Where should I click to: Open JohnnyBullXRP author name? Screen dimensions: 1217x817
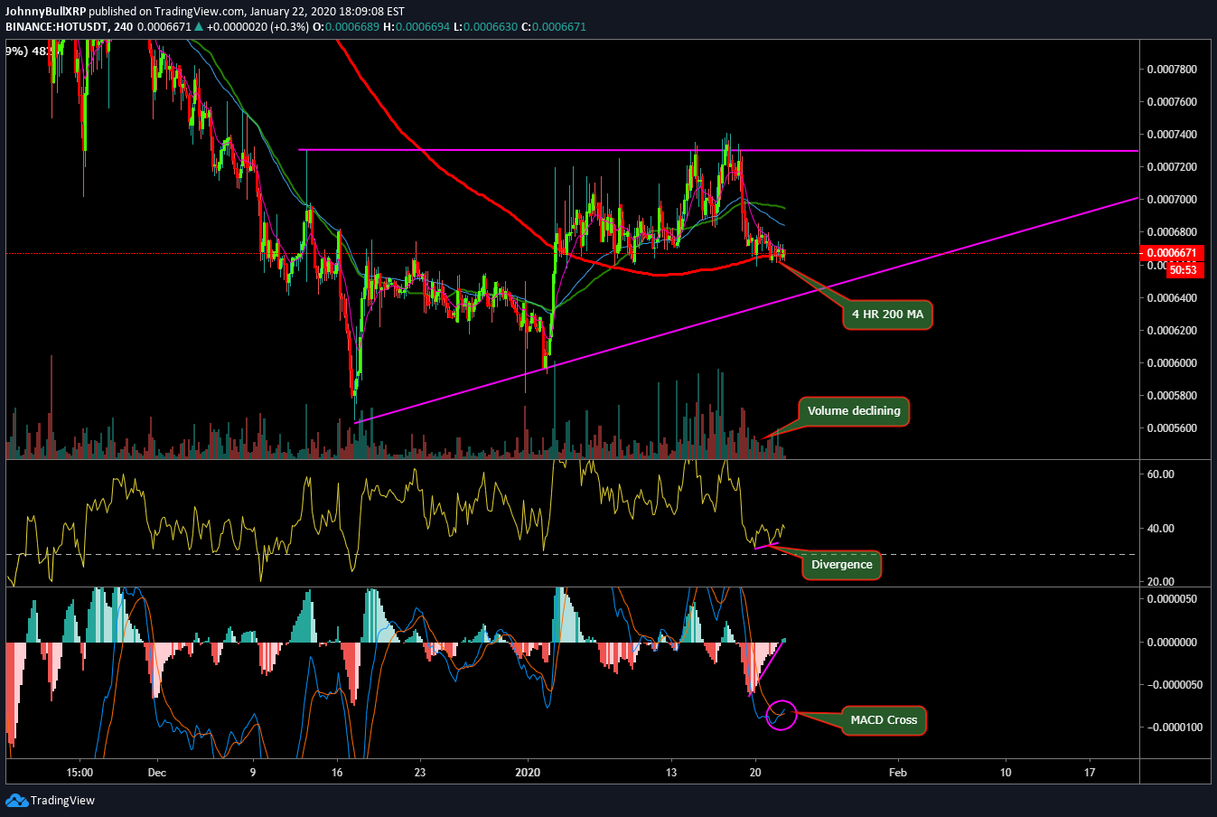click(x=45, y=12)
